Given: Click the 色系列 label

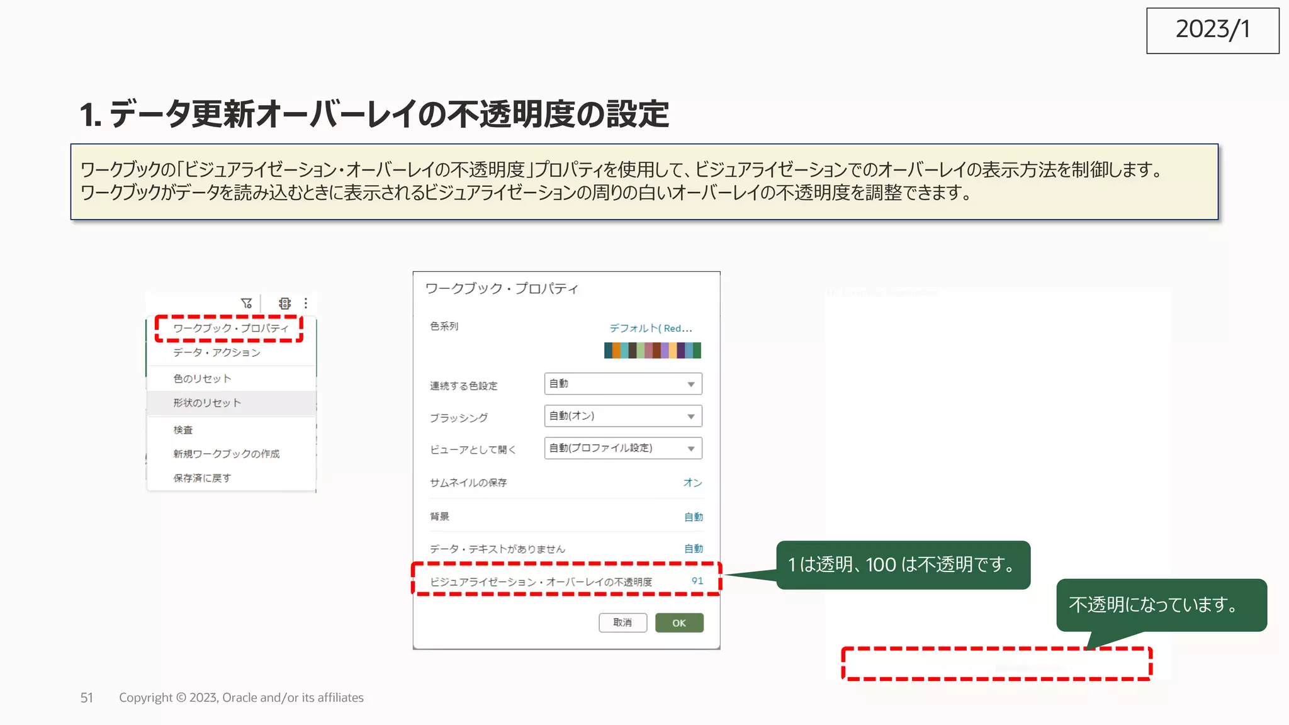Looking at the screenshot, I should pyautogui.click(x=444, y=326).
